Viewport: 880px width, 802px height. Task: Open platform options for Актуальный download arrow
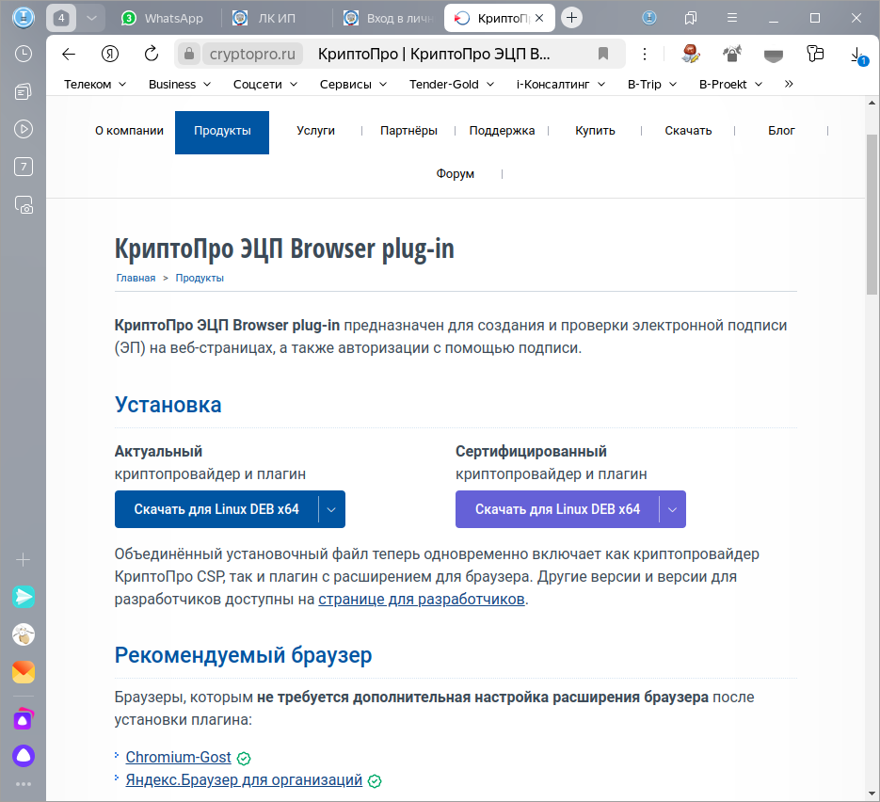(x=331, y=509)
